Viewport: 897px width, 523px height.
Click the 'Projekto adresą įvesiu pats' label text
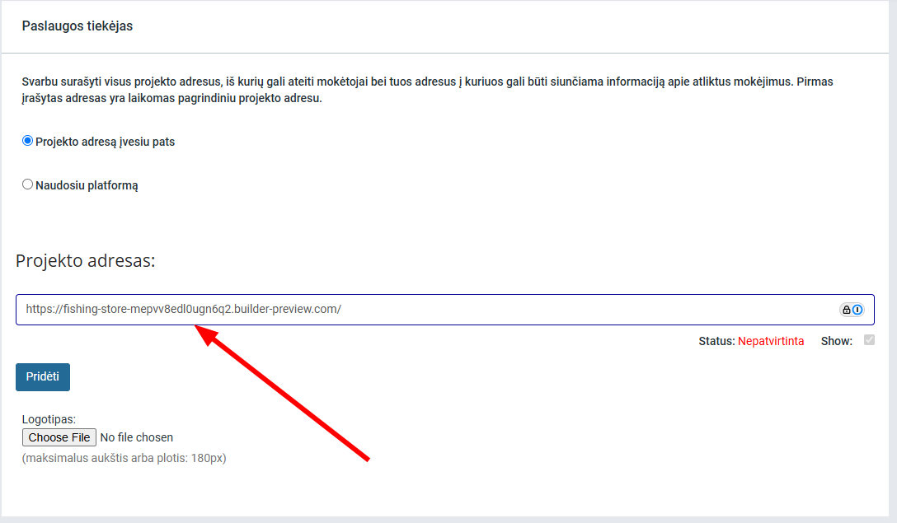(105, 142)
